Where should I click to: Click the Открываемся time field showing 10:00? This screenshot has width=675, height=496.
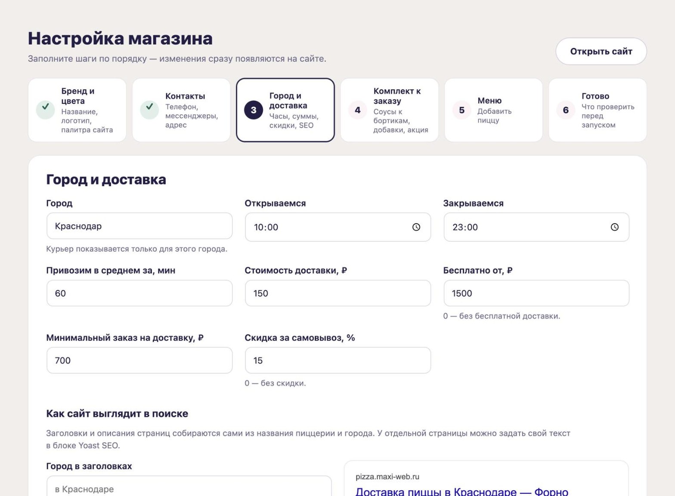338,227
